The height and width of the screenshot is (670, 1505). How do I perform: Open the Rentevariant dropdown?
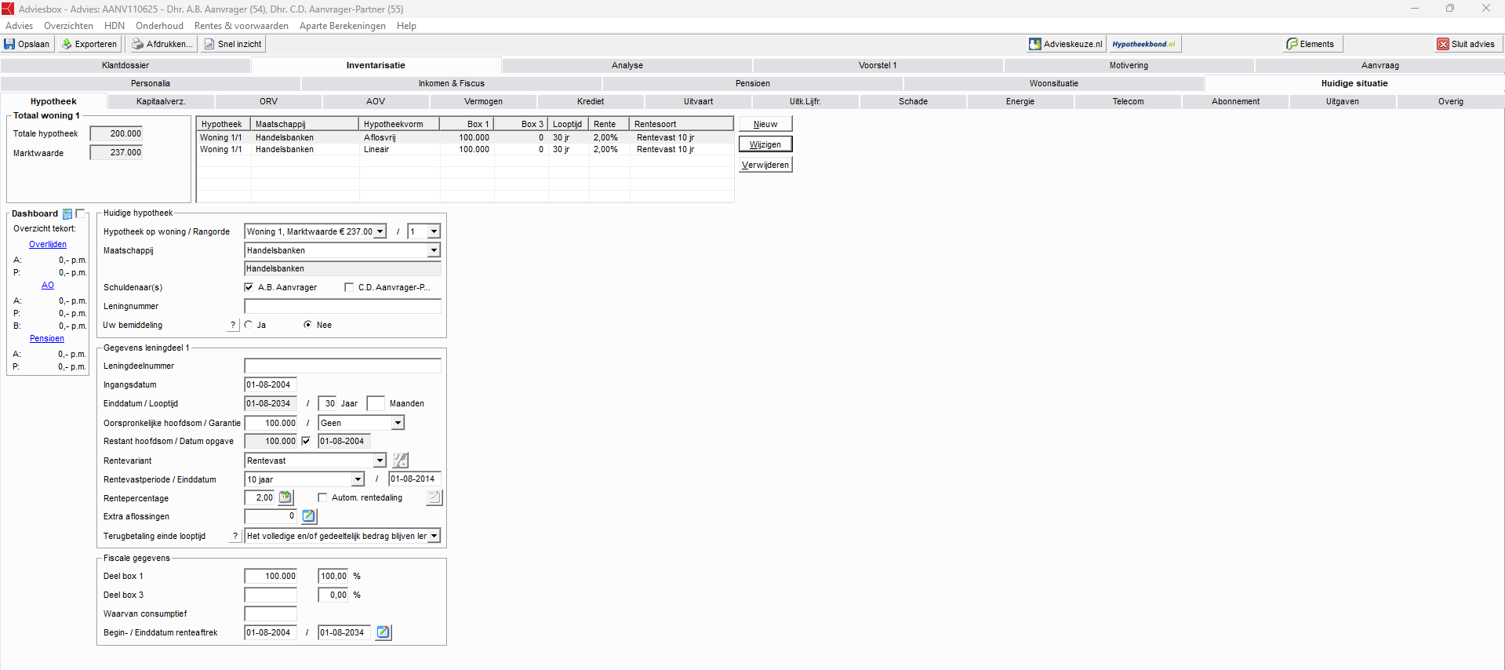pos(380,461)
